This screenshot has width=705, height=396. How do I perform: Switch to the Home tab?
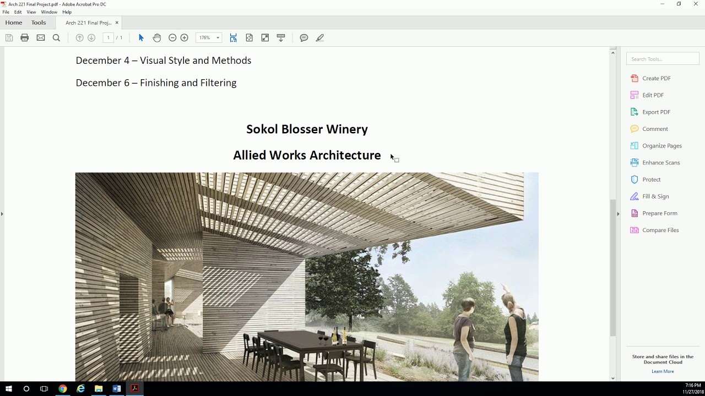pos(14,23)
